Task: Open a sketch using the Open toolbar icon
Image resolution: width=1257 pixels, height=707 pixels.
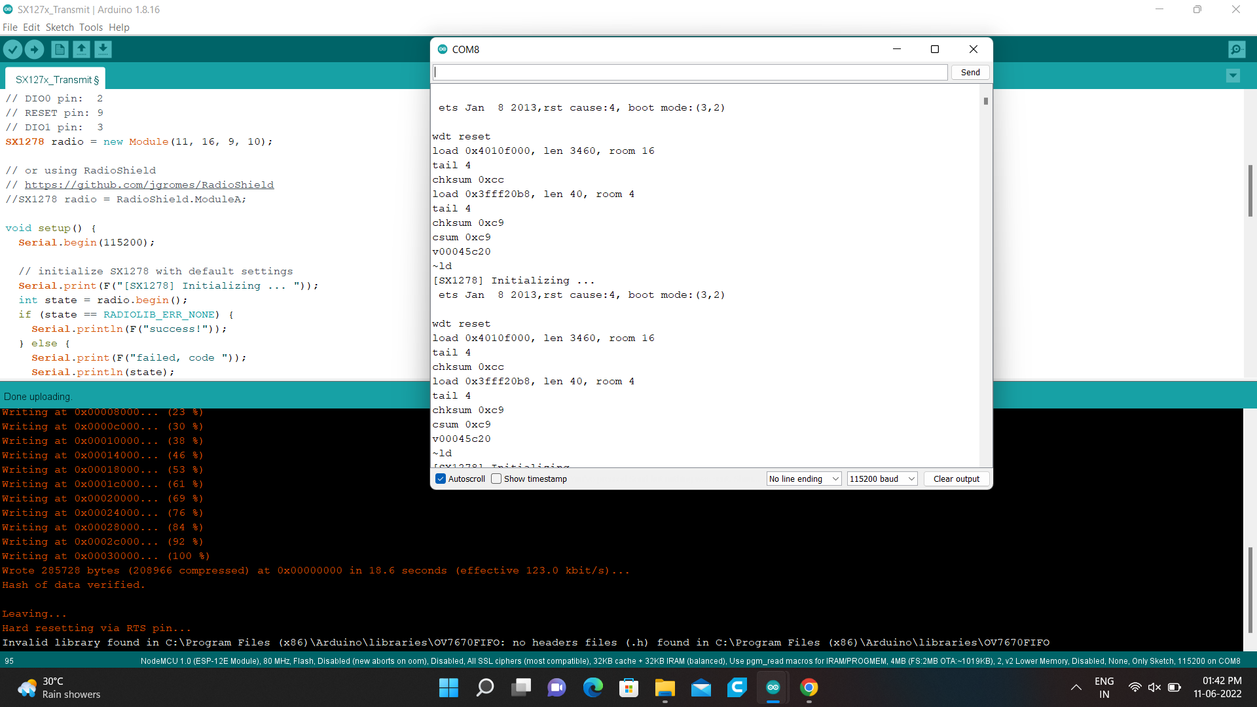Action: (x=81, y=49)
